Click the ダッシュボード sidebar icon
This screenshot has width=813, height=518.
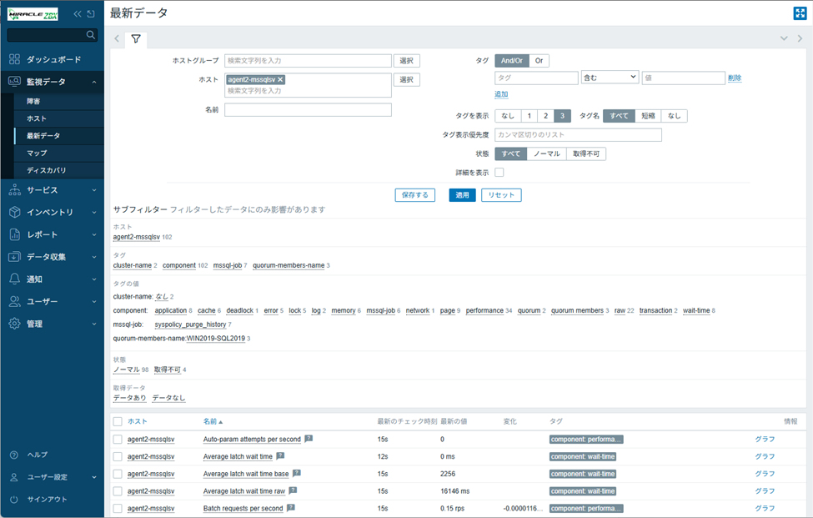pos(14,59)
